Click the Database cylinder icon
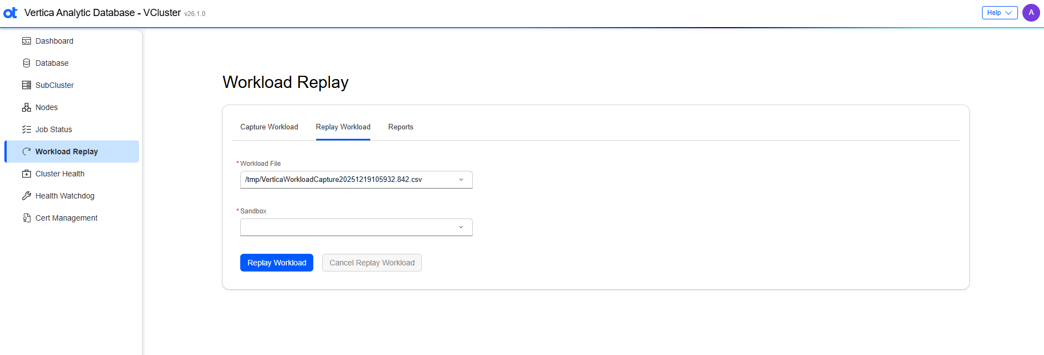Image resolution: width=1044 pixels, height=355 pixels. click(x=27, y=63)
